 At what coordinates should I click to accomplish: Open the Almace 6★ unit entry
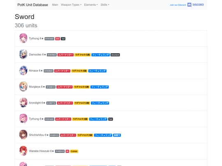[x=36, y=71]
